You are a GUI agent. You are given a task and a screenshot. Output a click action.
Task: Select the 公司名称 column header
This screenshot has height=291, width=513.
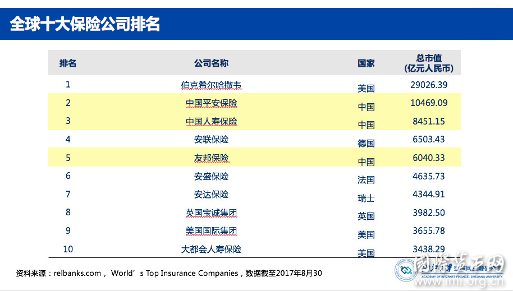point(211,63)
